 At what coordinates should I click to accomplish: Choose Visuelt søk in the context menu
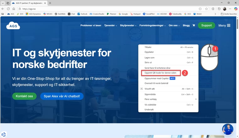click(x=168, y=89)
